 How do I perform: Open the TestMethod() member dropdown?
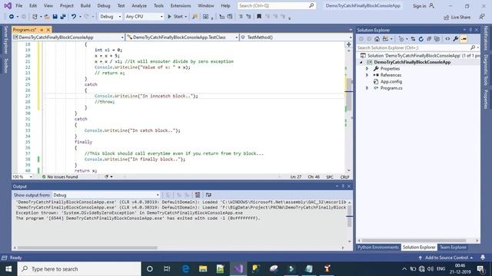296,38
